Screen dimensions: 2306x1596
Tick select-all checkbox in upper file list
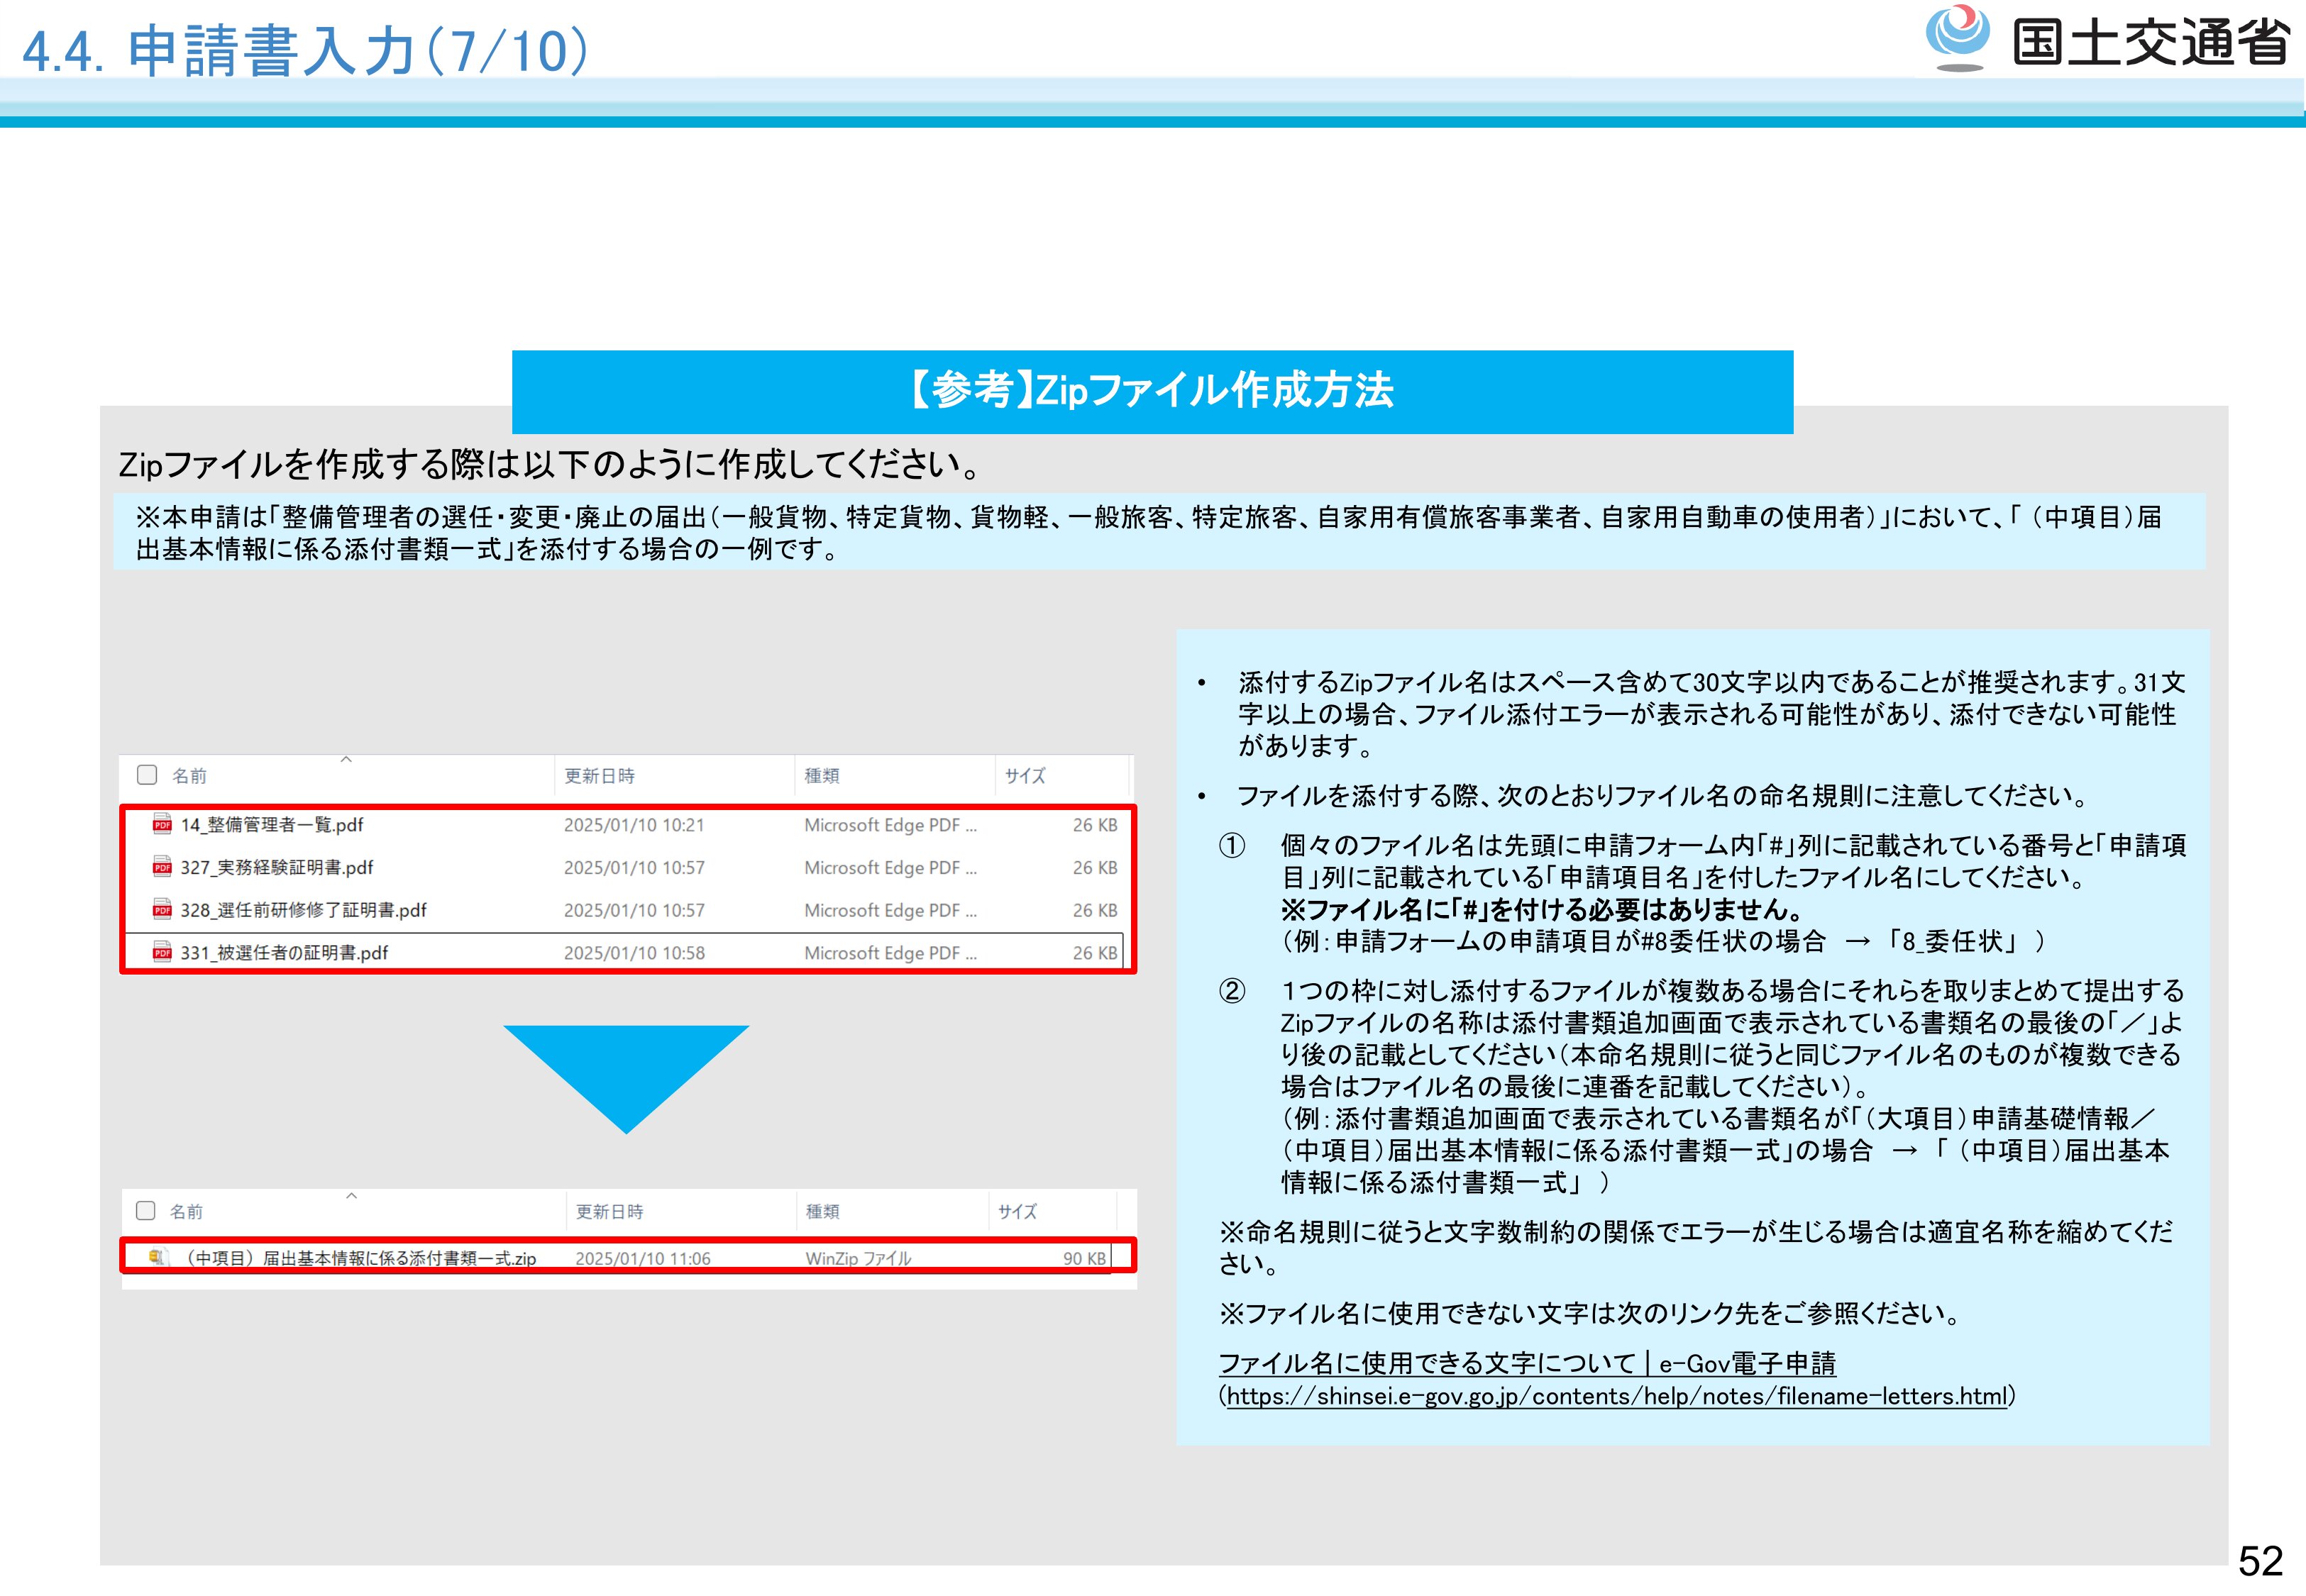[x=147, y=775]
